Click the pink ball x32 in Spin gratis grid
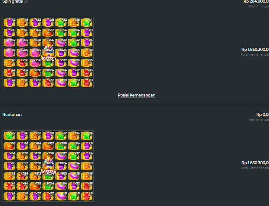 click(x=9, y=43)
